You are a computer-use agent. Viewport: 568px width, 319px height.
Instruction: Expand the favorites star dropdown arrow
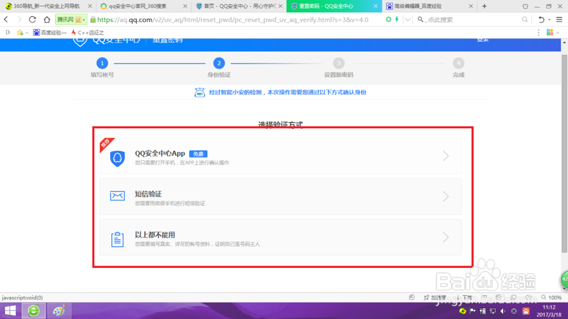pos(27,33)
